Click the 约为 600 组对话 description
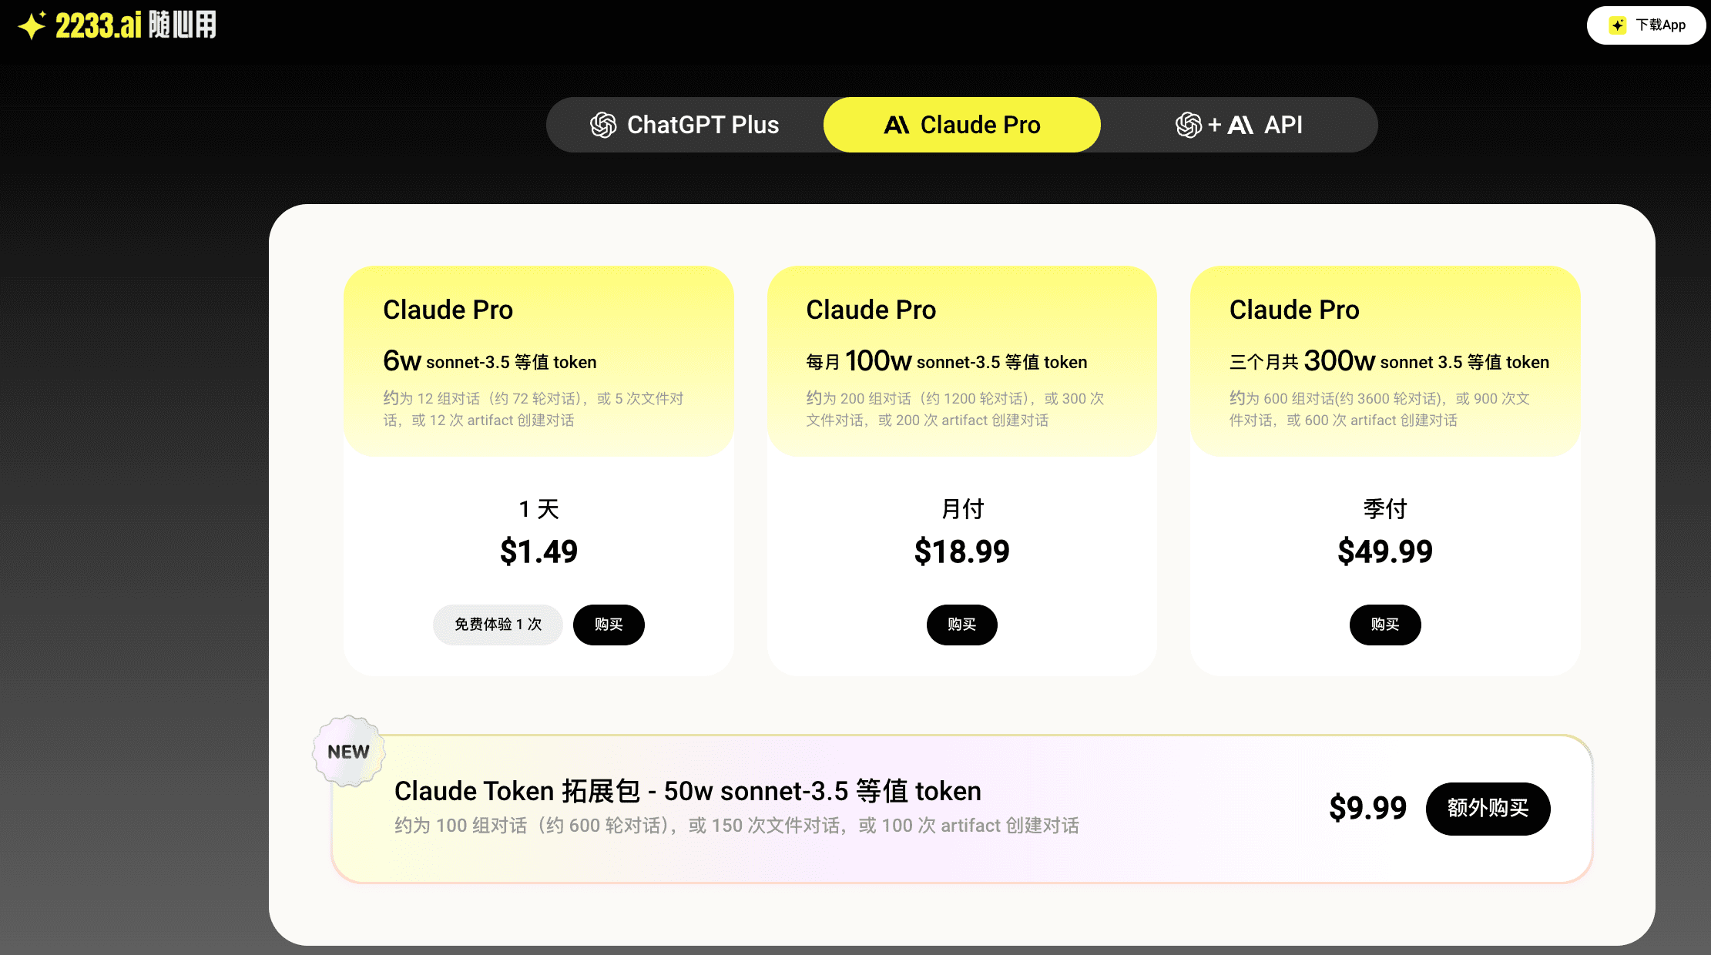 [1380, 409]
